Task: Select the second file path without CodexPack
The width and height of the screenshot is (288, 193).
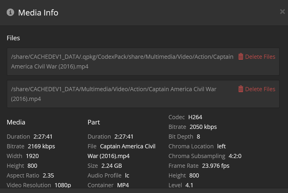Action: (114, 94)
